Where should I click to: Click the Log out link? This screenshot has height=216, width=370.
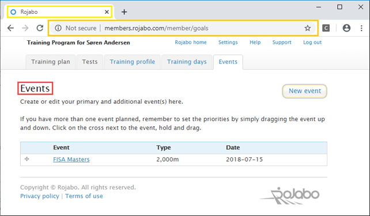(x=312, y=42)
